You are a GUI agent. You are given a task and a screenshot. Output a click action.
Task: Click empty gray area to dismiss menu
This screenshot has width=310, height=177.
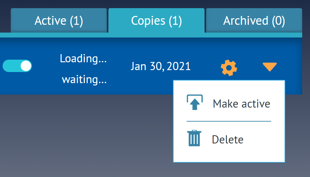pyautogui.click(x=85, y=135)
